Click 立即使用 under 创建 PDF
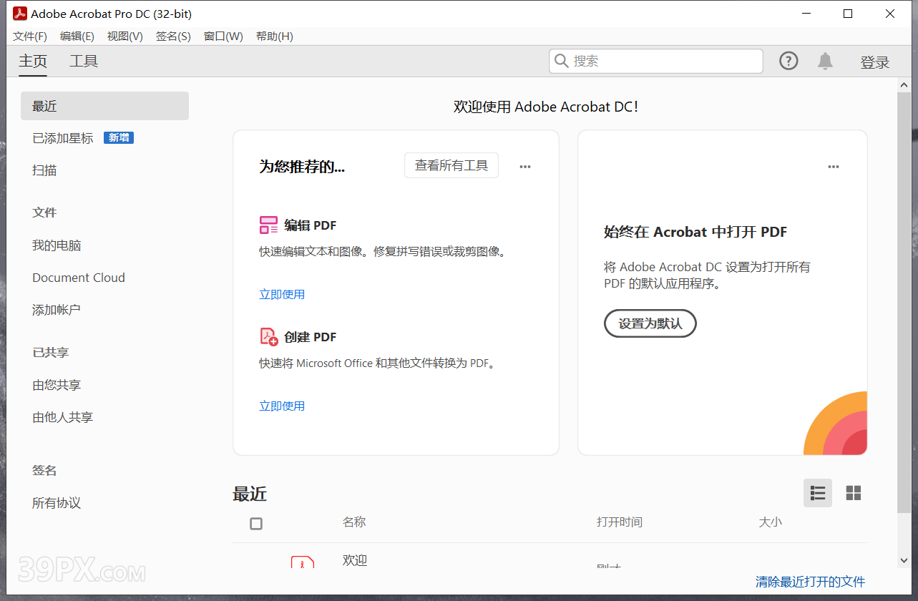The width and height of the screenshot is (918, 601). [282, 406]
